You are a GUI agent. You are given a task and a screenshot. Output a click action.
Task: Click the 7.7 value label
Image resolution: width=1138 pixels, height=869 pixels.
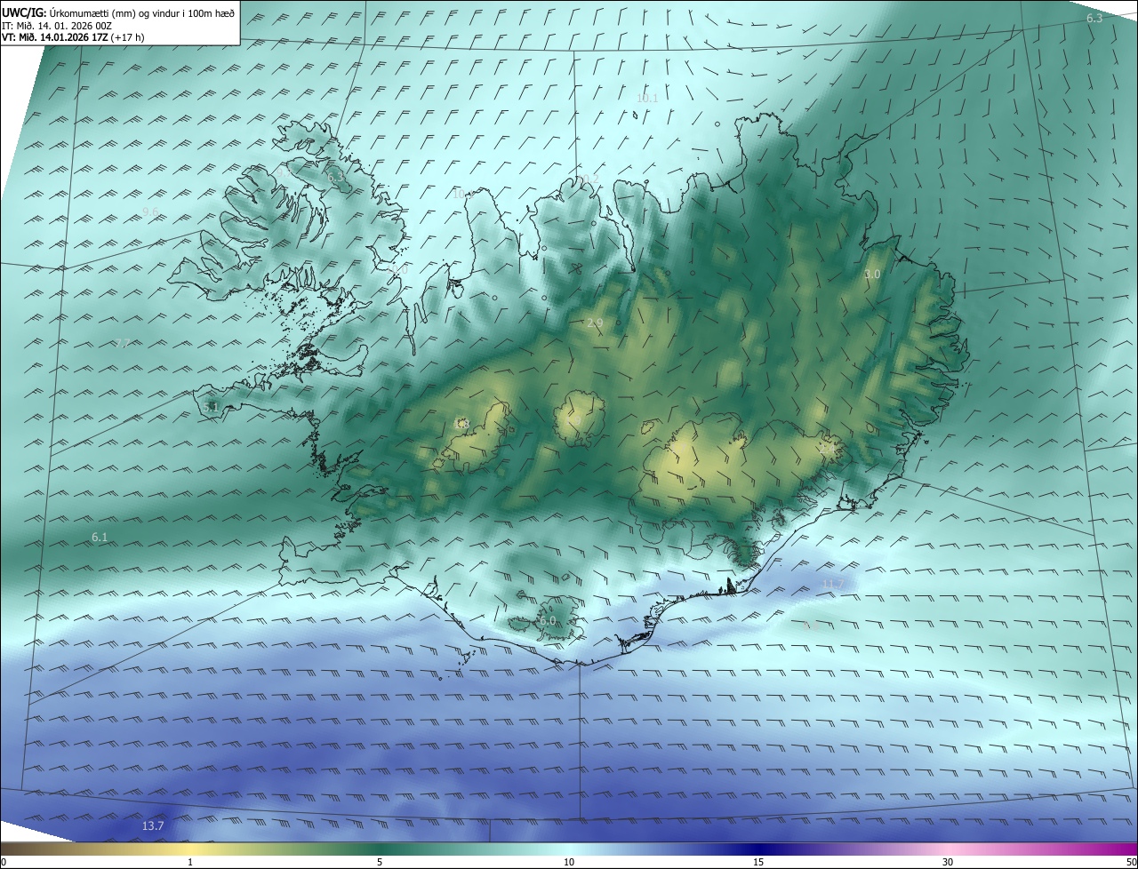[123, 344]
